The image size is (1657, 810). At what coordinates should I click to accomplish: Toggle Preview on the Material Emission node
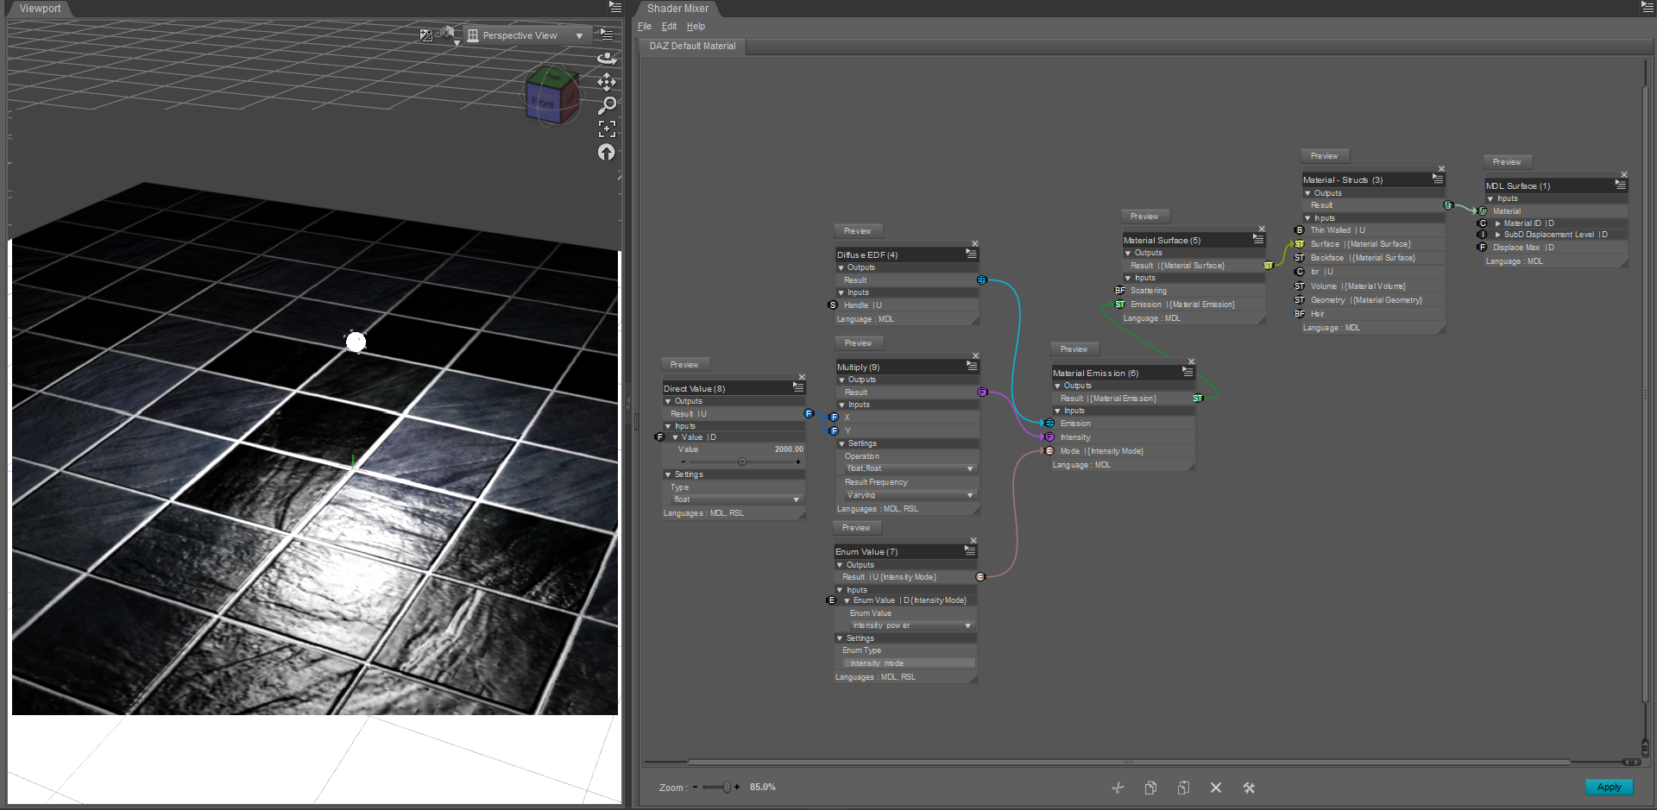(1074, 349)
